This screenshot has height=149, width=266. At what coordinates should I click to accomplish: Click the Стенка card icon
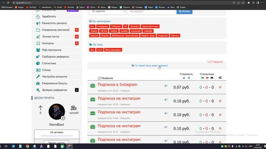(x=38, y=70)
